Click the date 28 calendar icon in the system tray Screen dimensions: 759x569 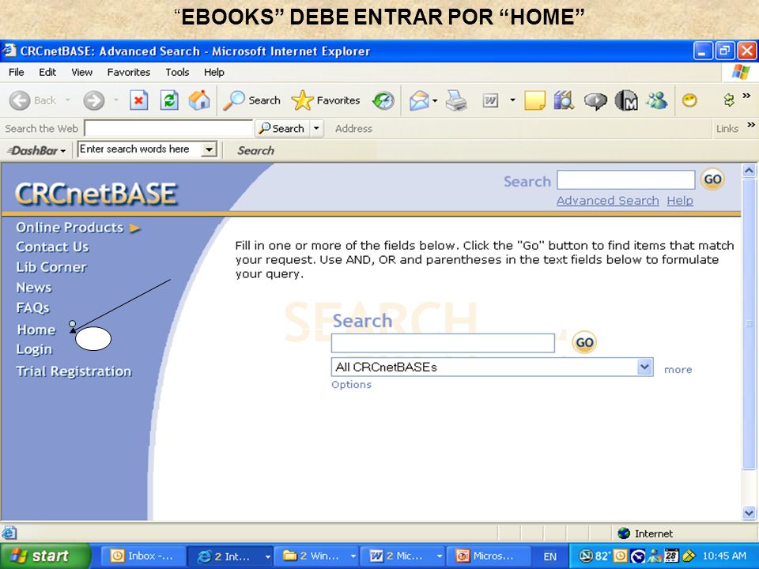tap(671, 556)
